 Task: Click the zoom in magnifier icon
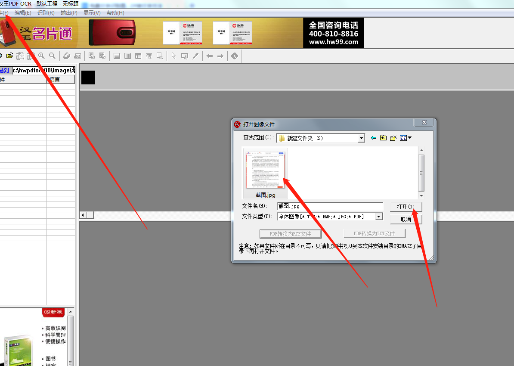[41, 56]
